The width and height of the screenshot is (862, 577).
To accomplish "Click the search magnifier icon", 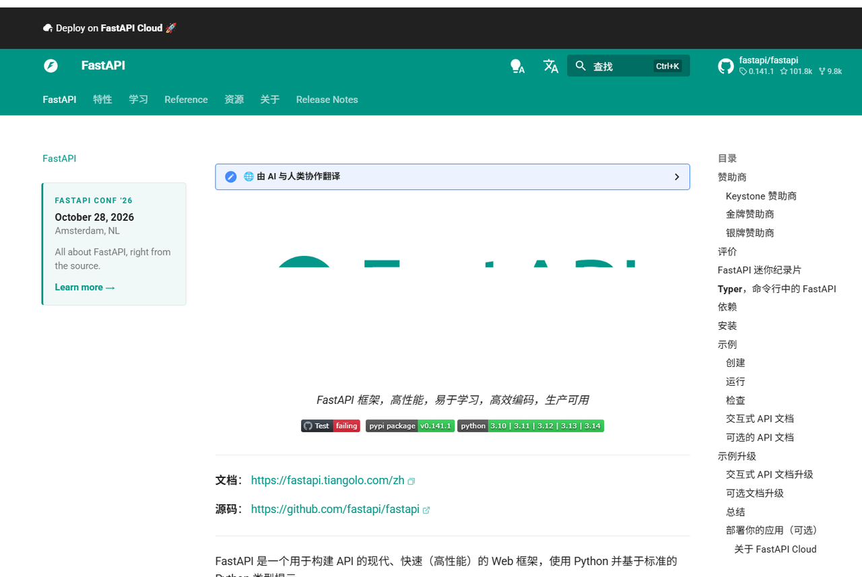I will 581,66.
